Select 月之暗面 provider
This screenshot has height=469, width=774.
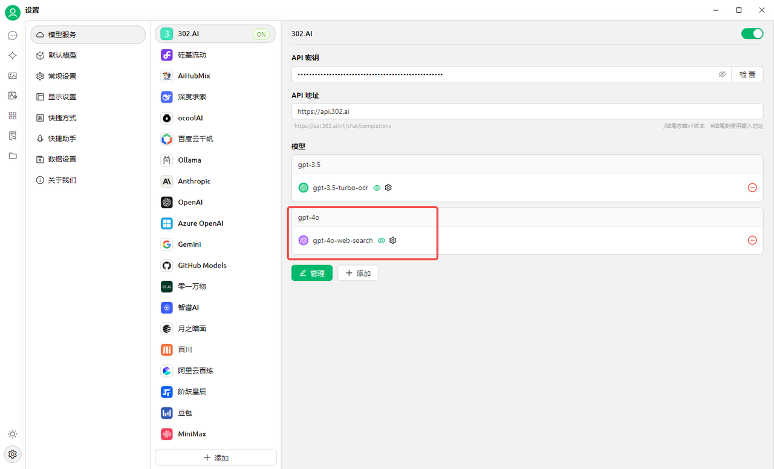215,329
